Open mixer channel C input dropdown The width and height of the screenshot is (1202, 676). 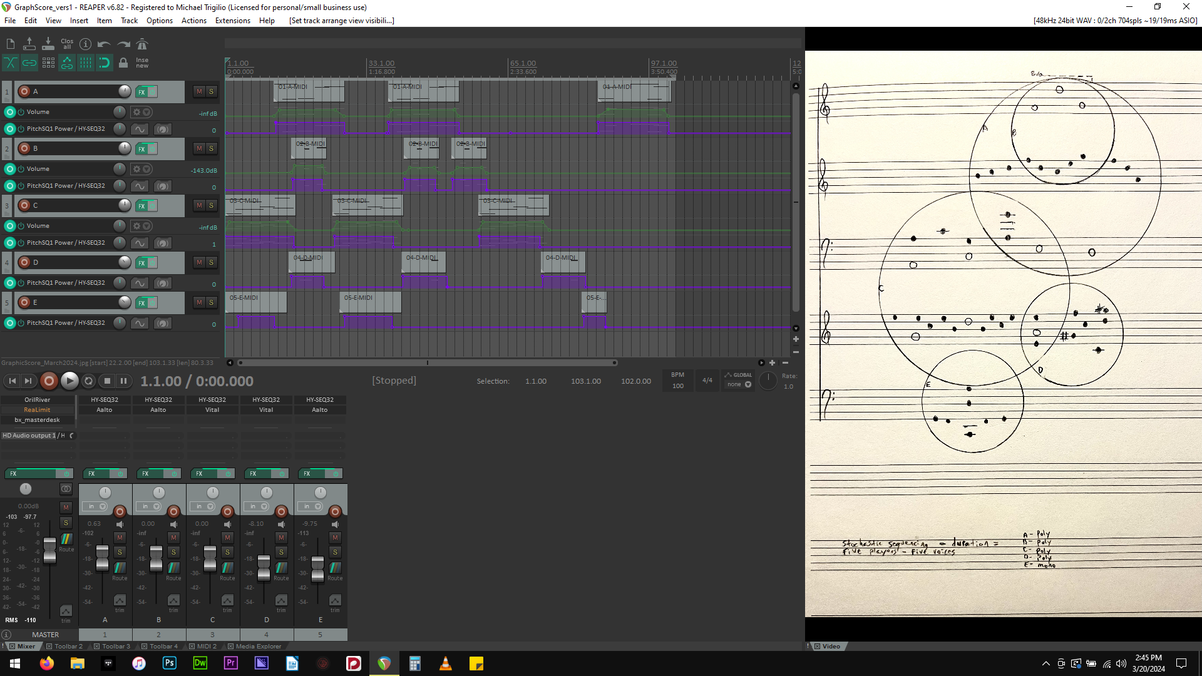tap(204, 506)
